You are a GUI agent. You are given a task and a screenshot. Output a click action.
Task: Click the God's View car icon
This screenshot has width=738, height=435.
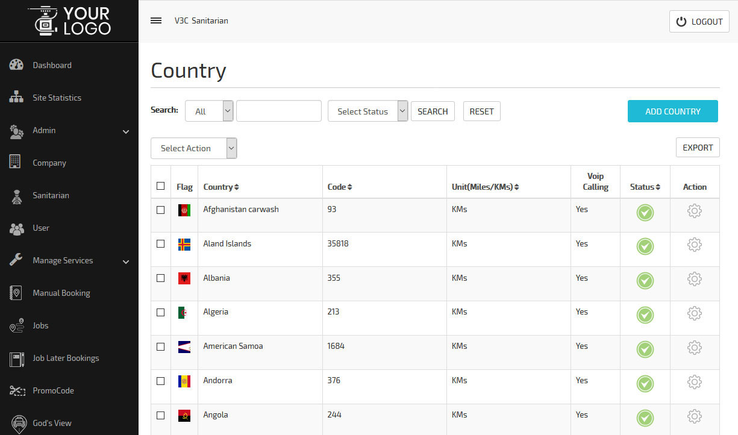coord(19,423)
